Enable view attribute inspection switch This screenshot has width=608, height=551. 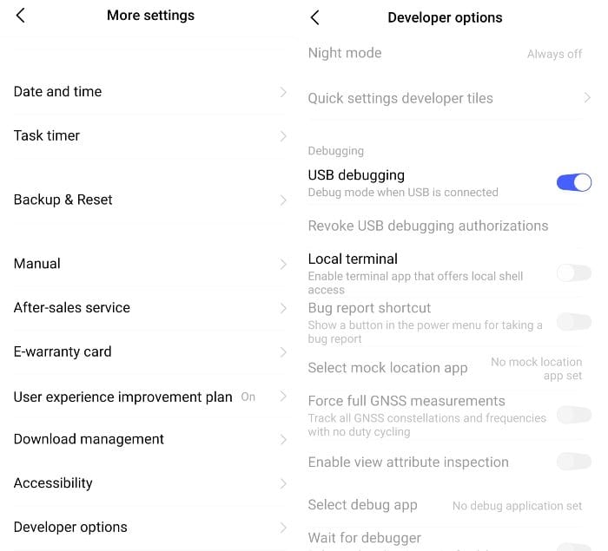pos(573,462)
